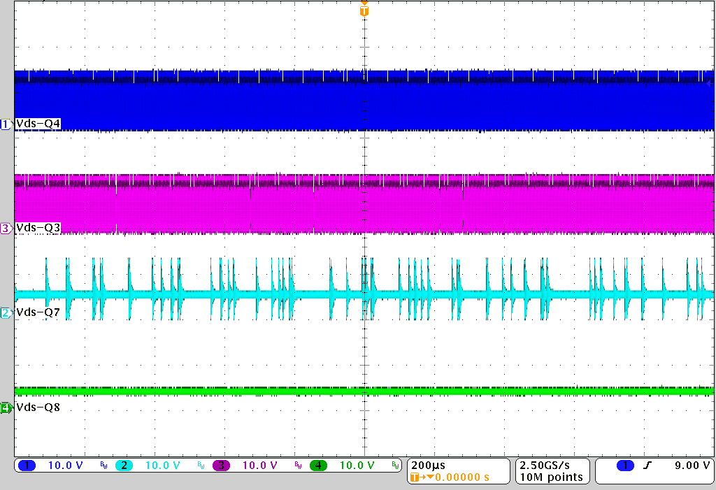Click the channel 1 badge in bottom readout
Viewport: 716px width, 490px height.
pos(27,466)
